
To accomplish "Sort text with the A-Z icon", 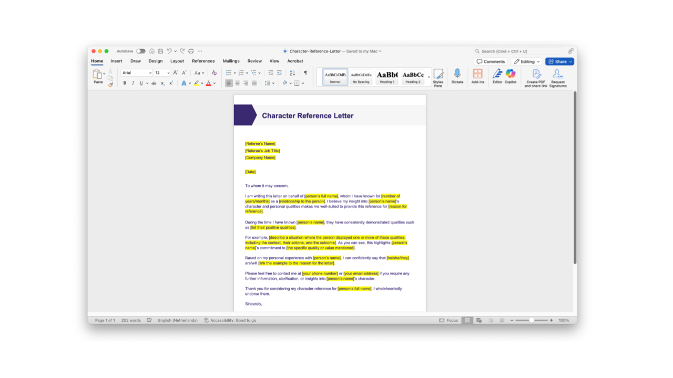I will click(292, 73).
